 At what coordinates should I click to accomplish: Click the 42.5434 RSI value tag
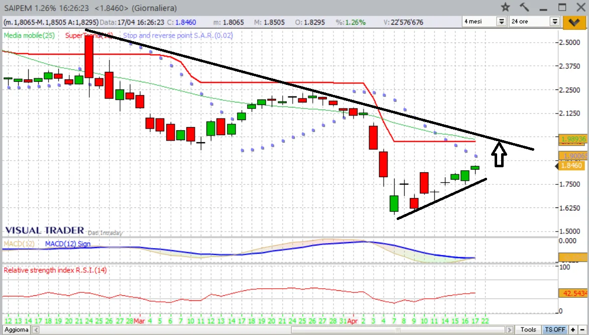[573, 293]
